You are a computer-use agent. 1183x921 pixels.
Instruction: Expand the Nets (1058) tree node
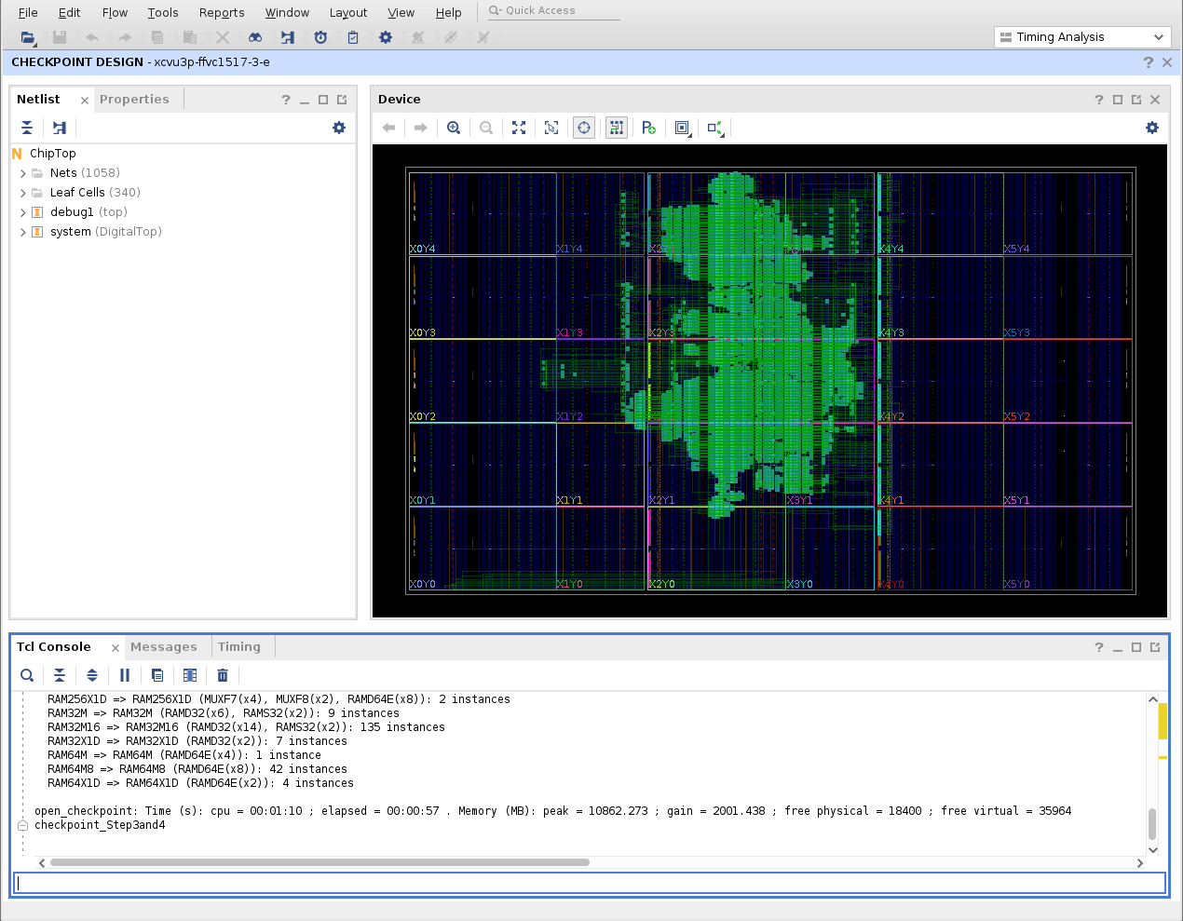[x=23, y=173]
